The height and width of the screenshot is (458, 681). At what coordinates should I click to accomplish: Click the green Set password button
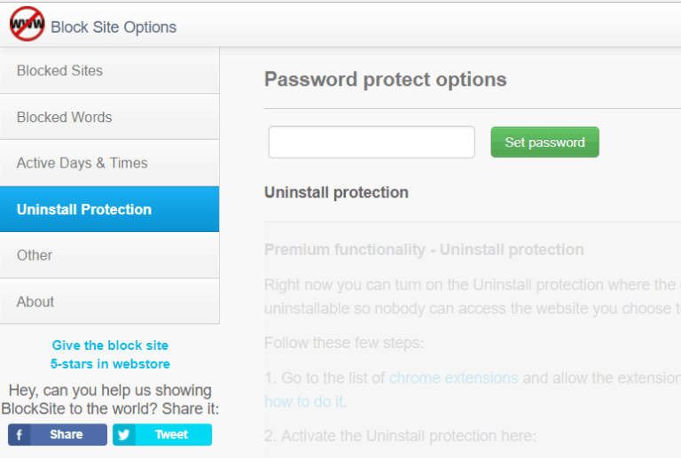click(544, 143)
